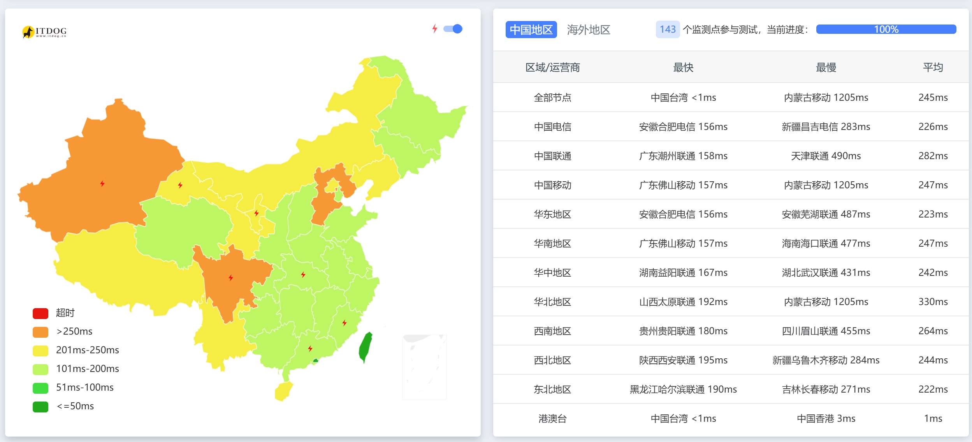Click the 黑龙江哈尔滨联通 190ms cell

coord(683,389)
